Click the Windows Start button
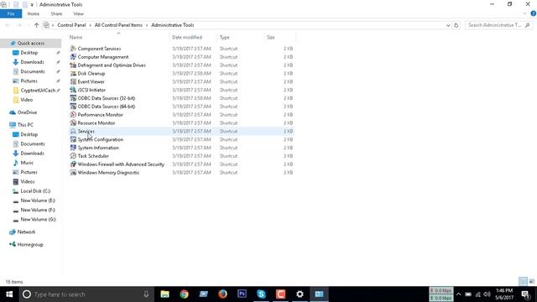 9,294
